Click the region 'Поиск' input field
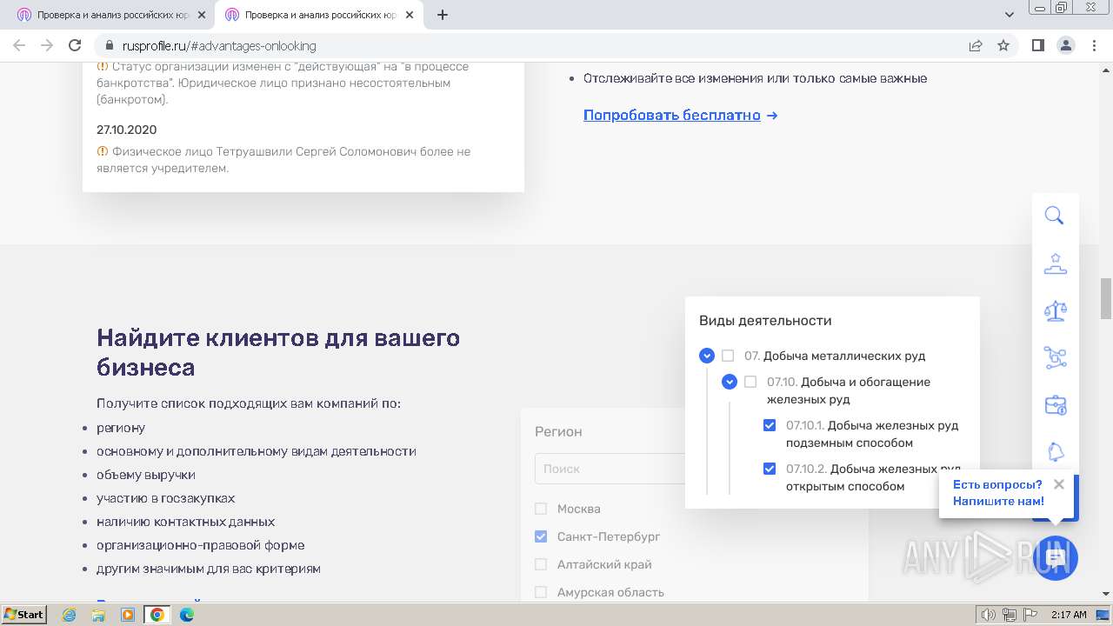The width and height of the screenshot is (1113, 626). click(x=610, y=469)
